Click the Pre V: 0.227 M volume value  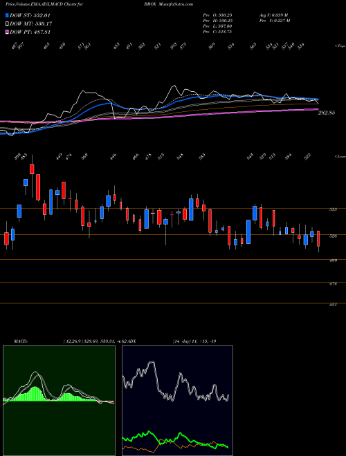[x=274, y=21]
